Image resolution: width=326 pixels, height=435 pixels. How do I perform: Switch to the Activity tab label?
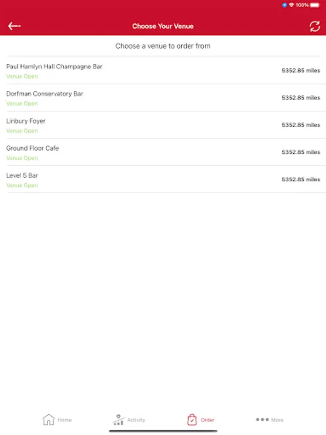point(136,420)
